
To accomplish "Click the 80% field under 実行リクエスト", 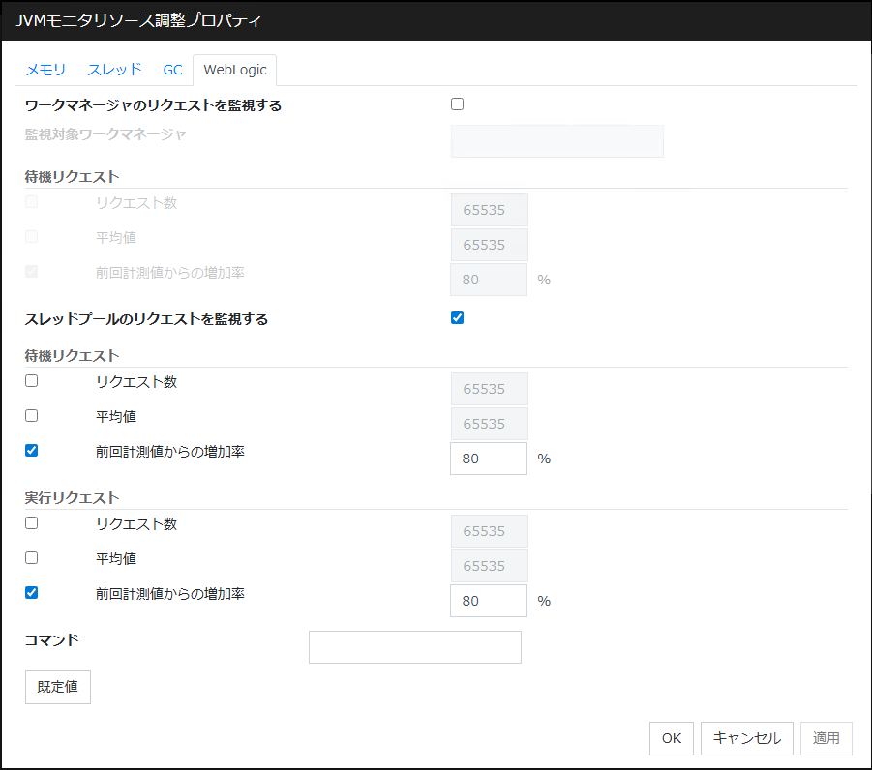I will point(488,600).
